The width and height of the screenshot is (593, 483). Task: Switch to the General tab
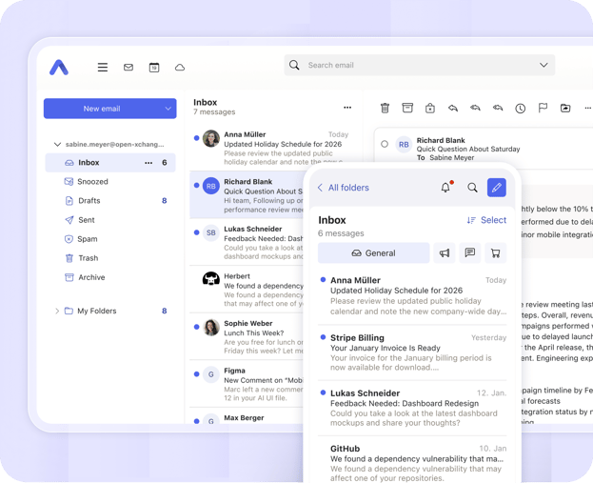click(374, 252)
